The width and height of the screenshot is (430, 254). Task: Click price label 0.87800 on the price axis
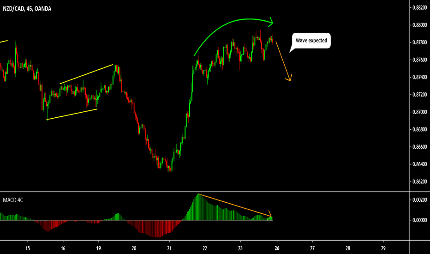[x=419, y=42]
